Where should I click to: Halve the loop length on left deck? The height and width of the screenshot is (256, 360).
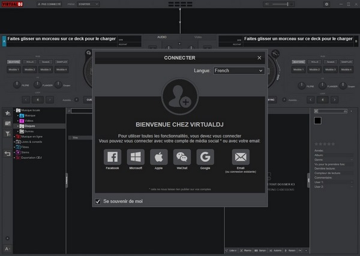coord(26,100)
